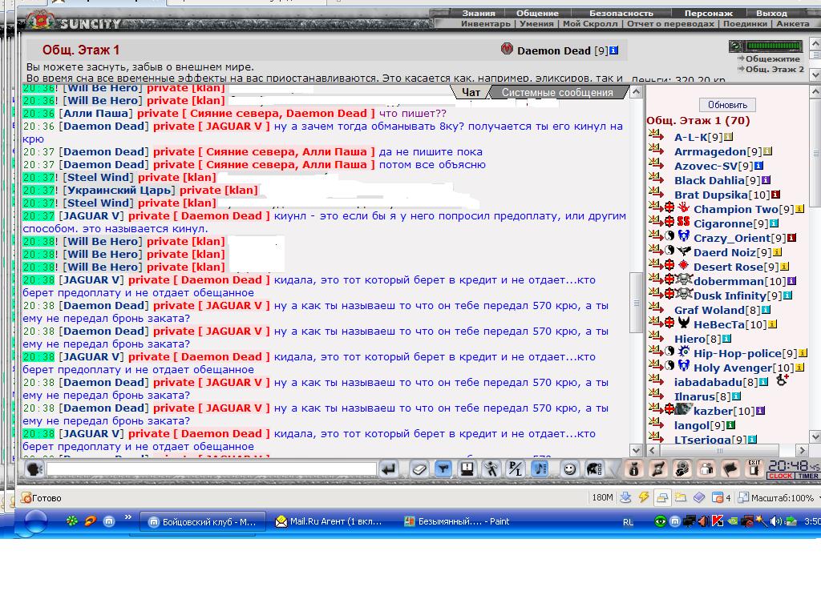The width and height of the screenshot is (821, 615).
Task: Click the money-bag icon in bottom panel
Action: pos(633,469)
